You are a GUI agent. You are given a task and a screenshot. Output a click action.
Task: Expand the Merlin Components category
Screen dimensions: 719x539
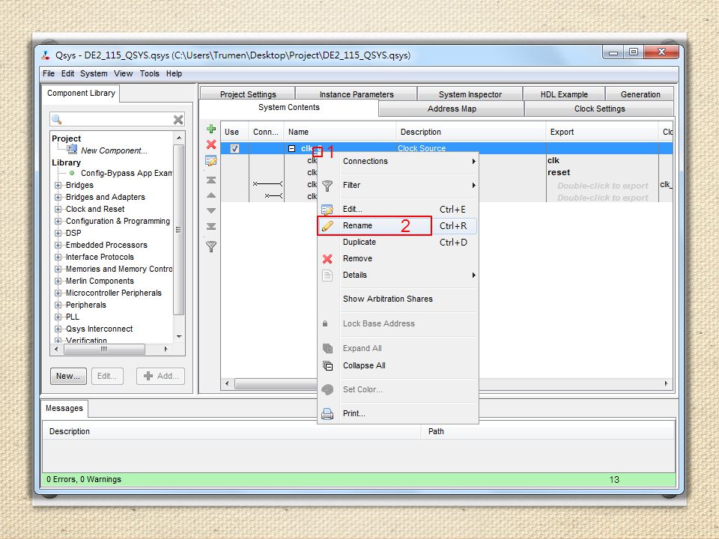point(58,281)
